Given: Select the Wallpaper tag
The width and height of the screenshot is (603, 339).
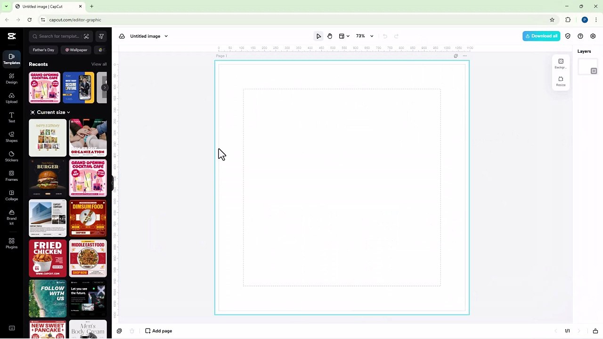Looking at the screenshot, I should [x=76, y=50].
